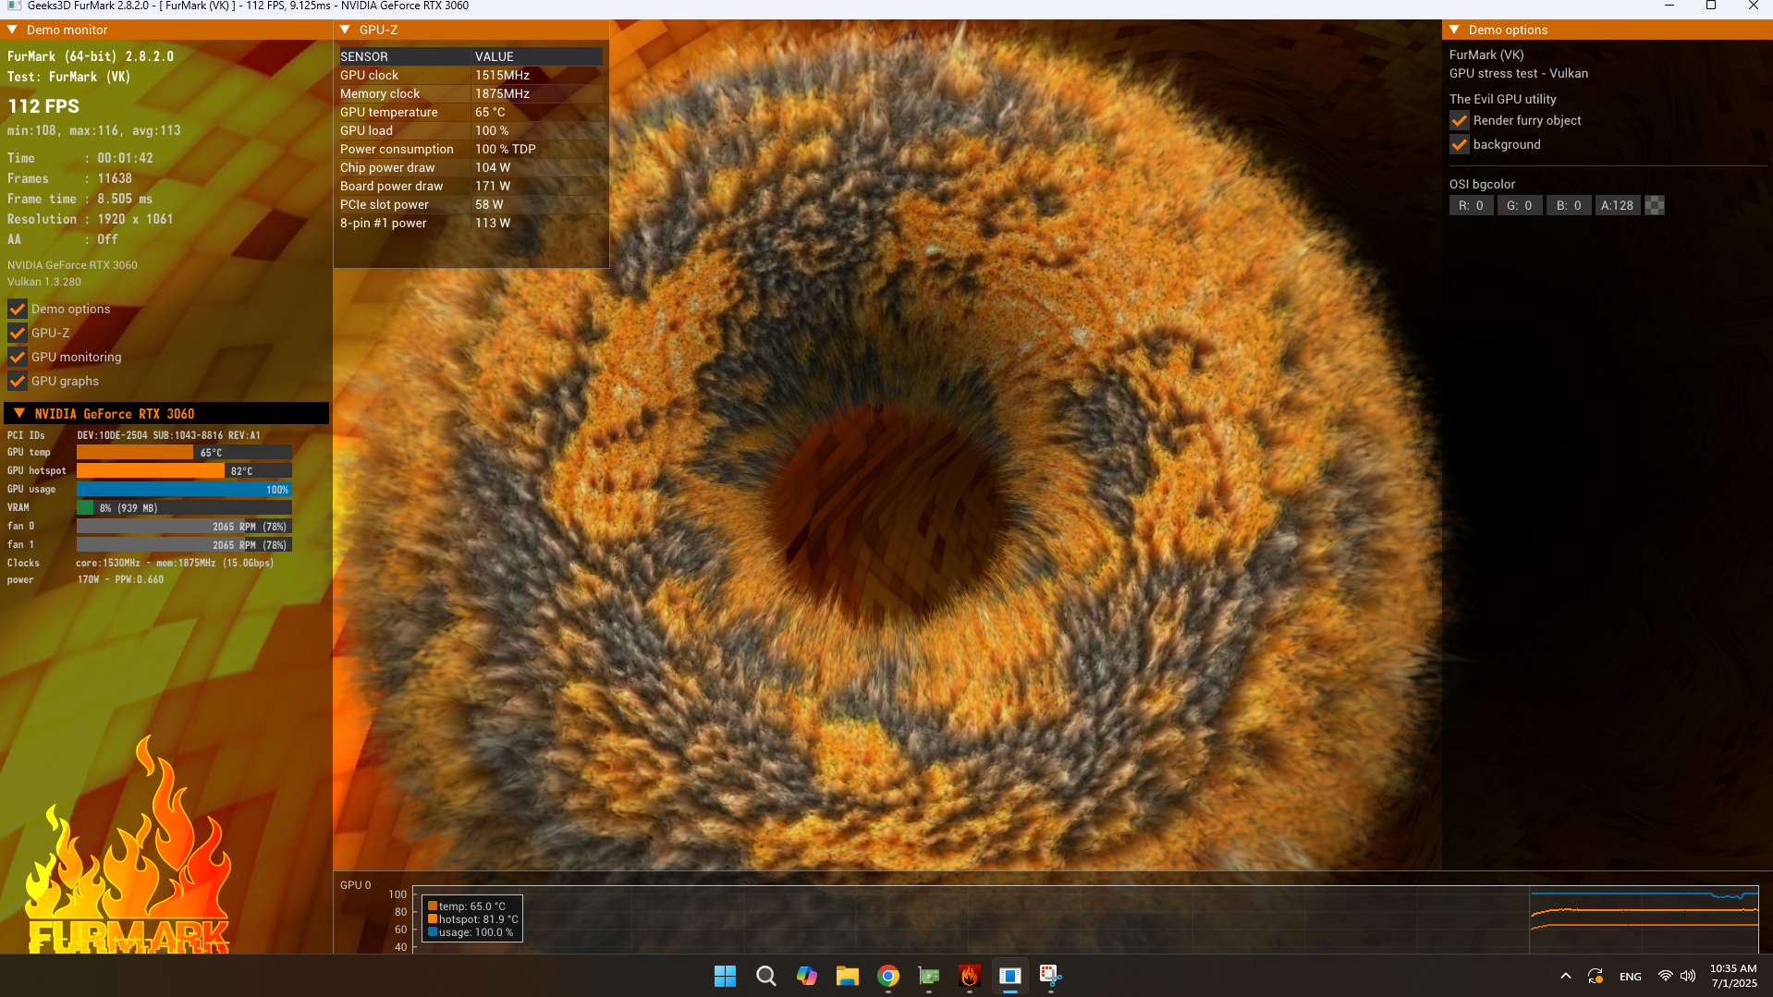Click the fan 0 RPM bar
Screen dimensions: 1773x997
[184, 526]
